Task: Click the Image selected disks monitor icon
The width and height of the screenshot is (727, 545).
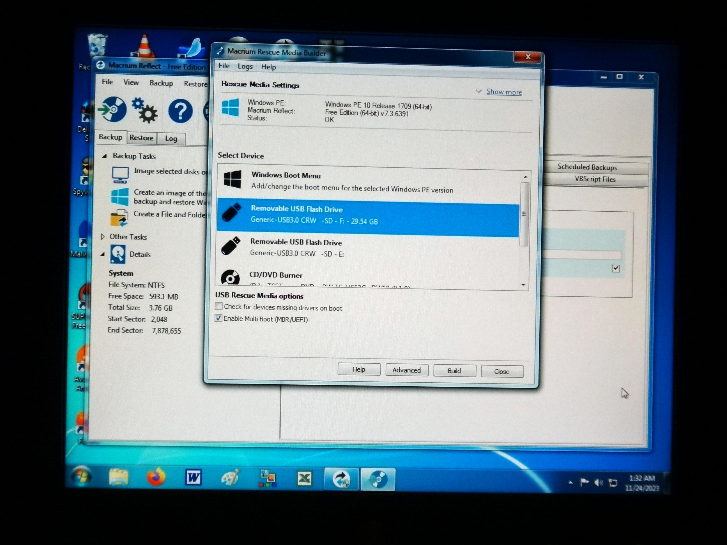Action: point(120,175)
